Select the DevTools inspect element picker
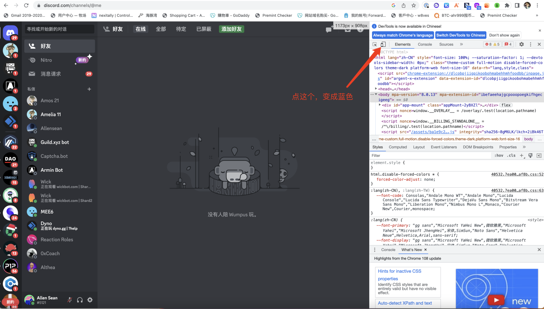 tap(375, 44)
